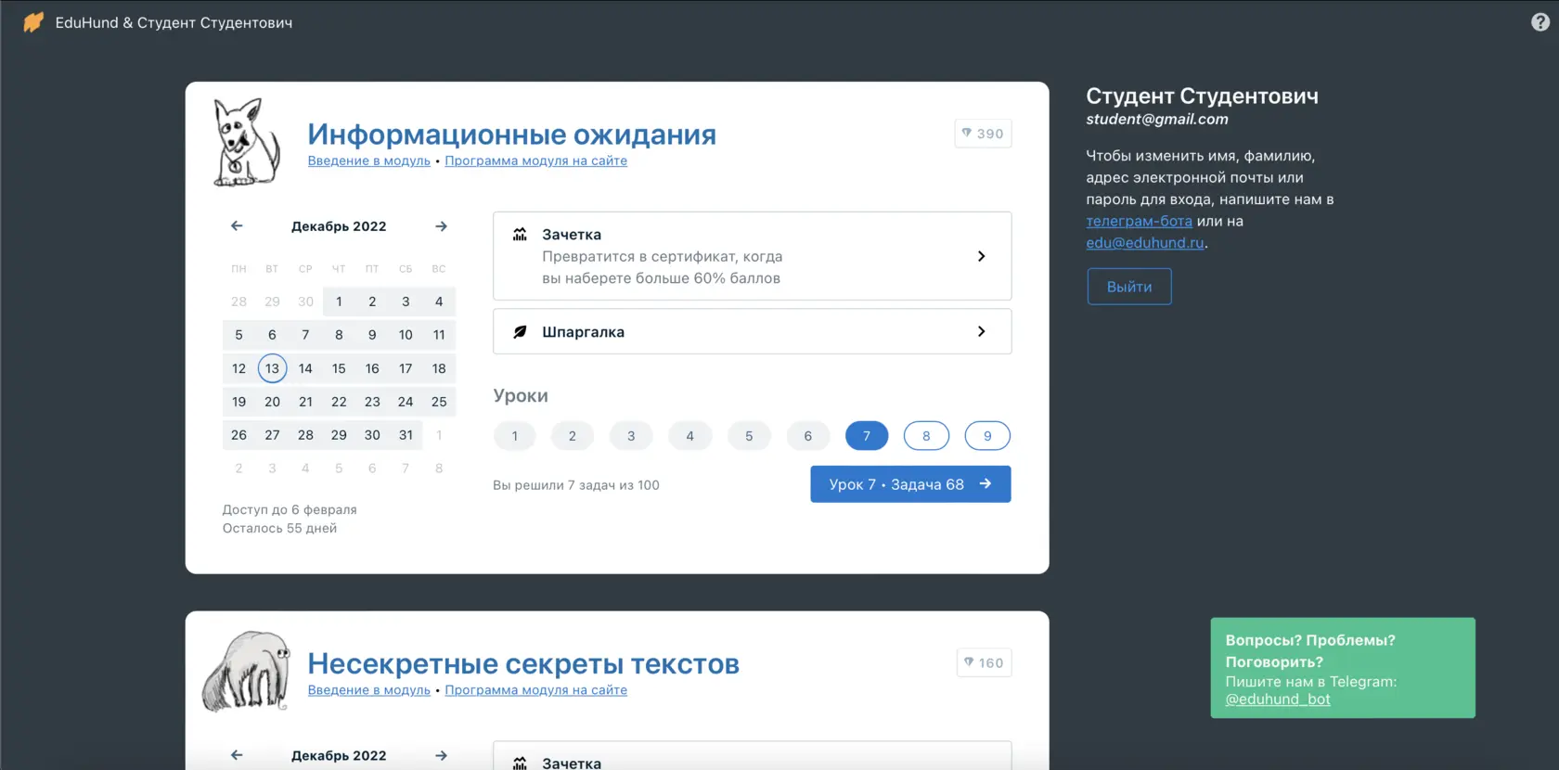Open the телеграм-бота link
This screenshot has width=1559, height=770.
tap(1140, 221)
